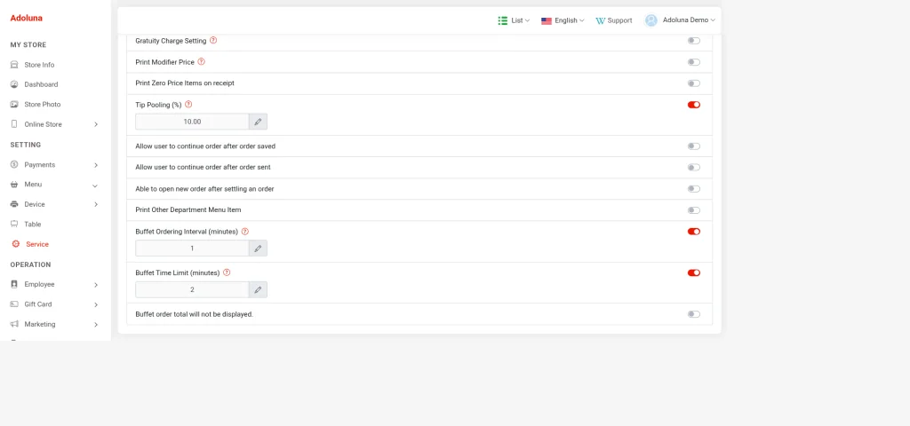This screenshot has width=910, height=426.
Task: Click help icon beside Gratuity Charge Setting
Action: (213, 41)
